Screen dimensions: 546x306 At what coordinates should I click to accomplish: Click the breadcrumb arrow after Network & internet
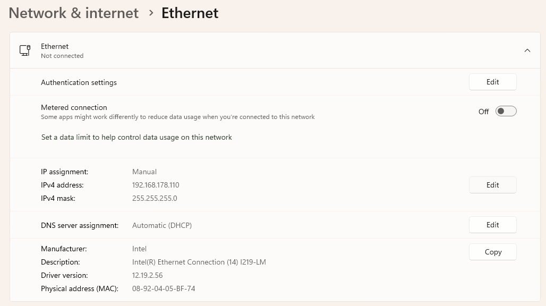click(x=151, y=13)
